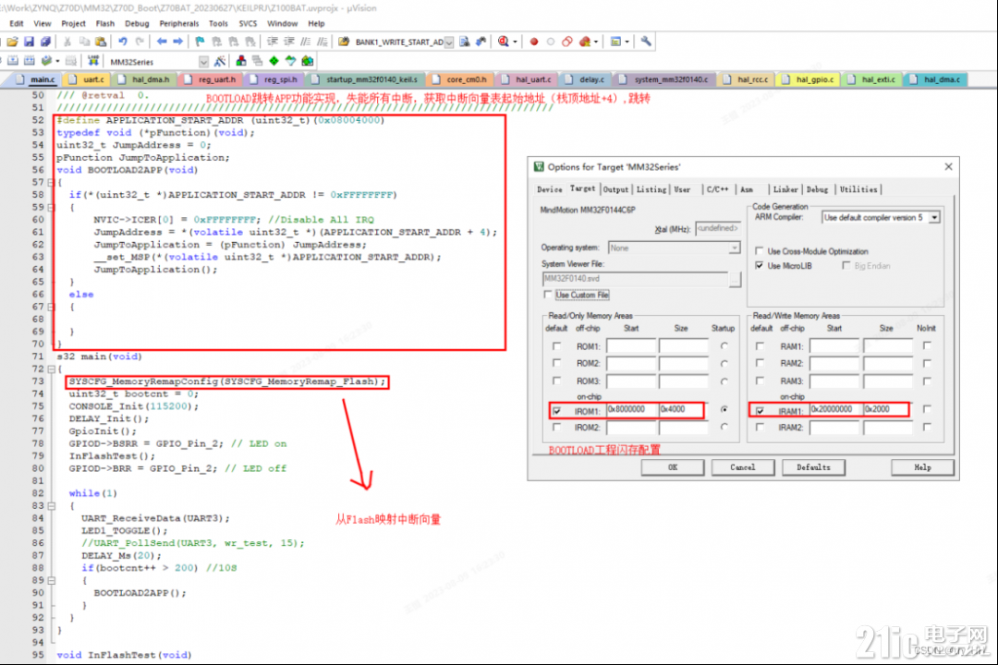
Task: Click the Indent selection icon
Action: [273, 42]
